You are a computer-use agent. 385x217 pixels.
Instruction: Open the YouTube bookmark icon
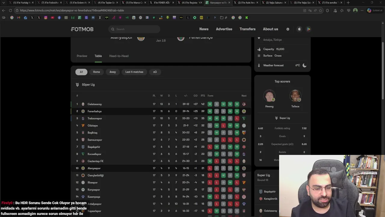pos(52,18)
